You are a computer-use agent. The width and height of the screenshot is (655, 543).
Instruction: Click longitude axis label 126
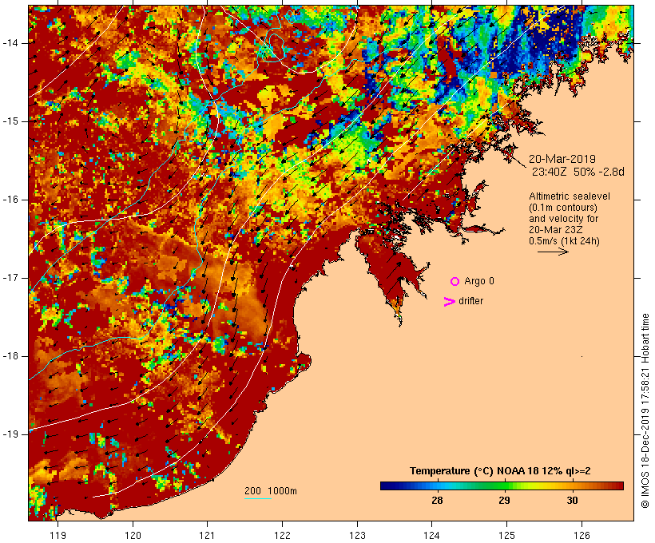tap(582, 535)
